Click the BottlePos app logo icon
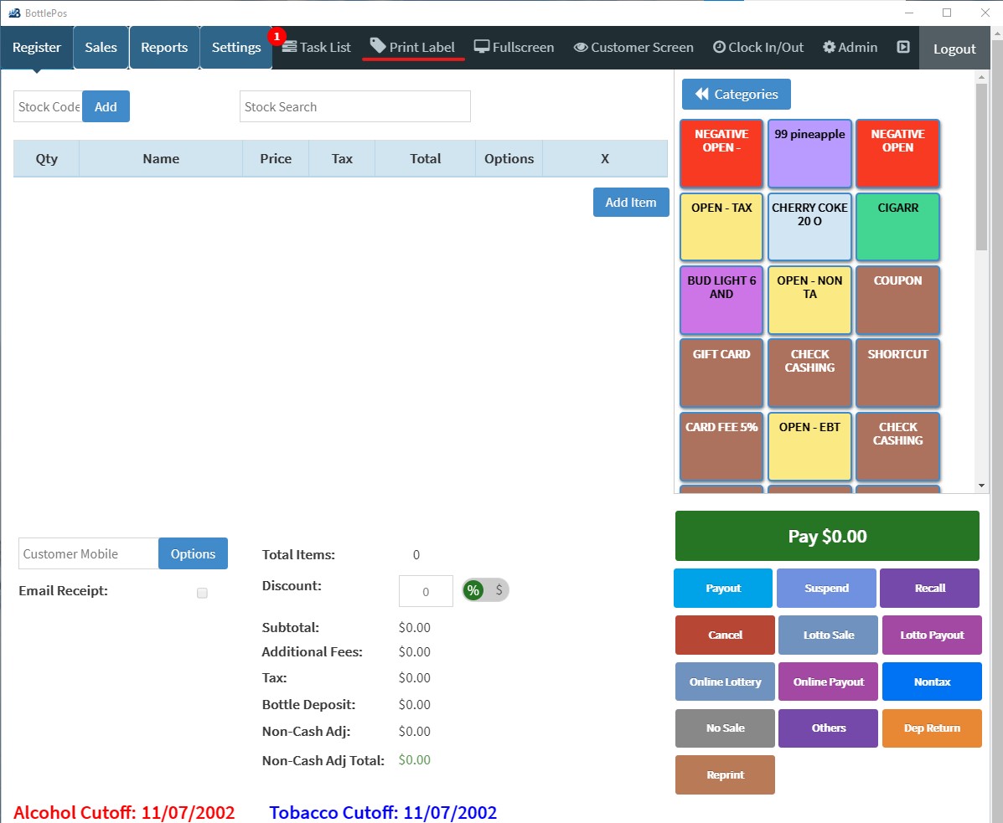The width and height of the screenshot is (1003, 823). coord(14,13)
